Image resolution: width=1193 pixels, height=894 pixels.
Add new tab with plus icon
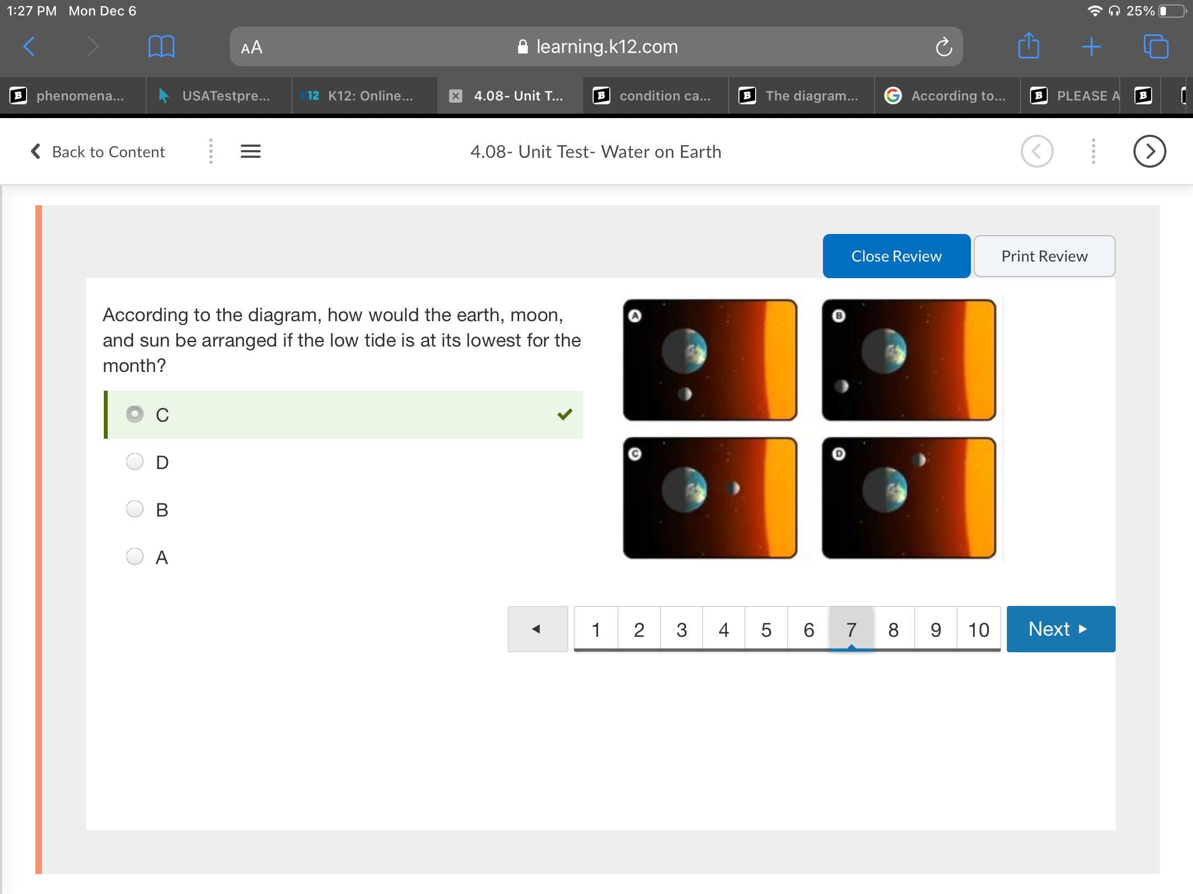tap(1091, 46)
